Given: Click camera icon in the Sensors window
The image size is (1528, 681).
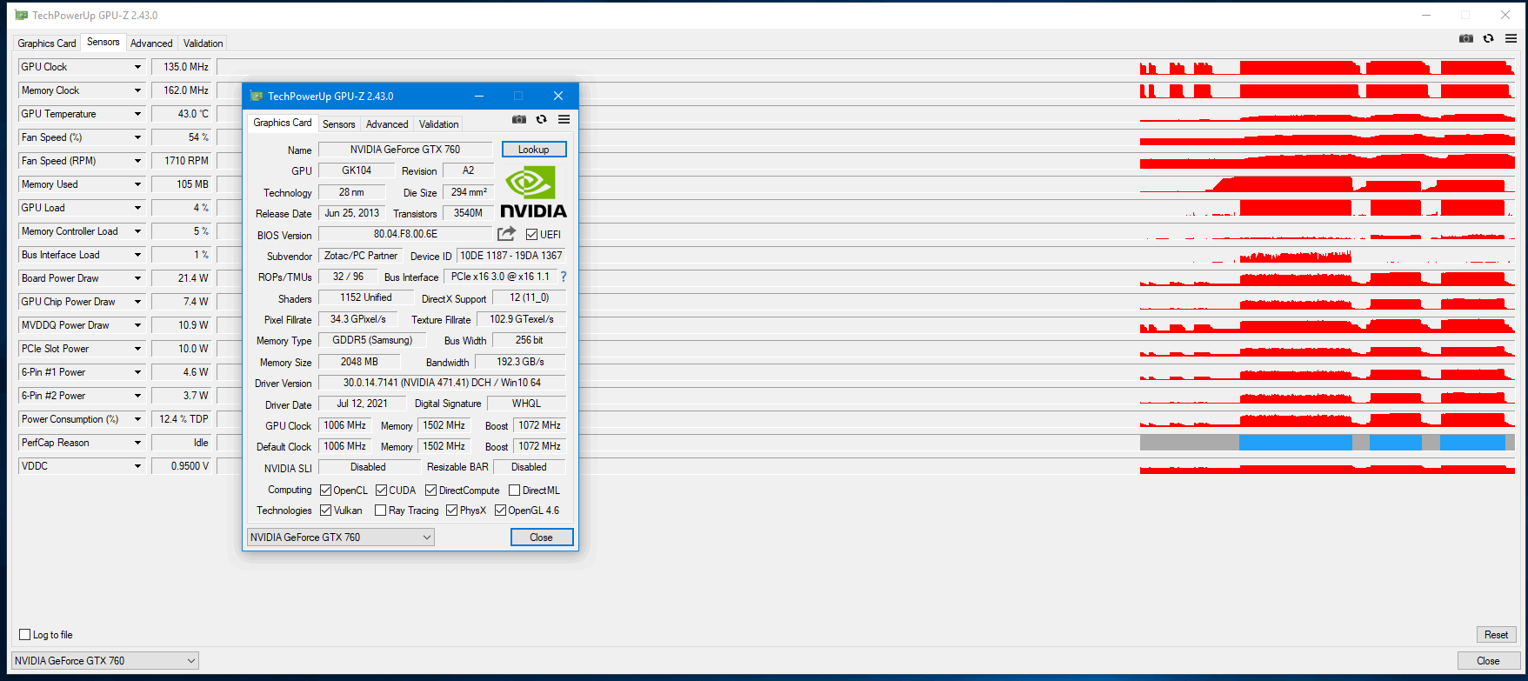Looking at the screenshot, I should (x=1466, y=38).
